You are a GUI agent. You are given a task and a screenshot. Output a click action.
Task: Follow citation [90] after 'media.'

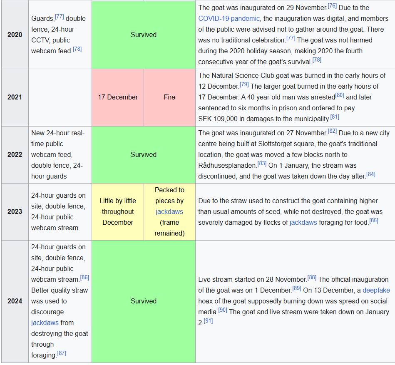coord(223,310)
